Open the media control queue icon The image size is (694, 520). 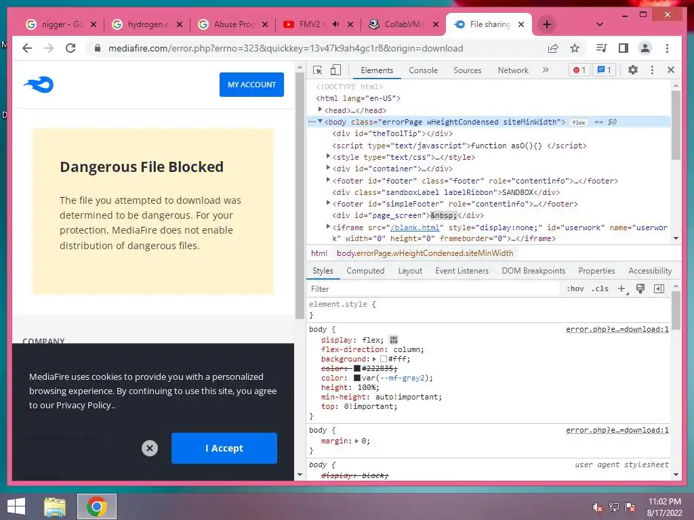pyautogui.click(x=602, y=48)
